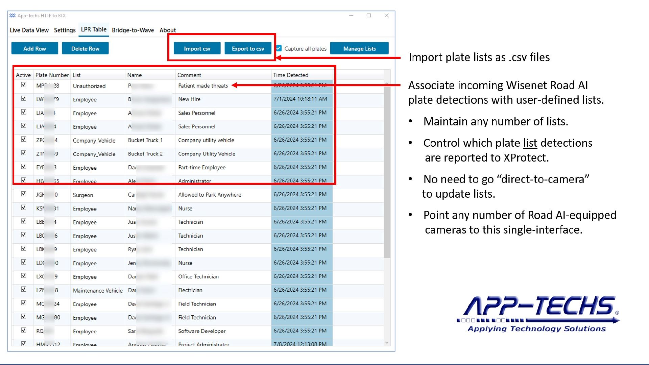
Task: Sort by the List column header
Action: (98, 75)
